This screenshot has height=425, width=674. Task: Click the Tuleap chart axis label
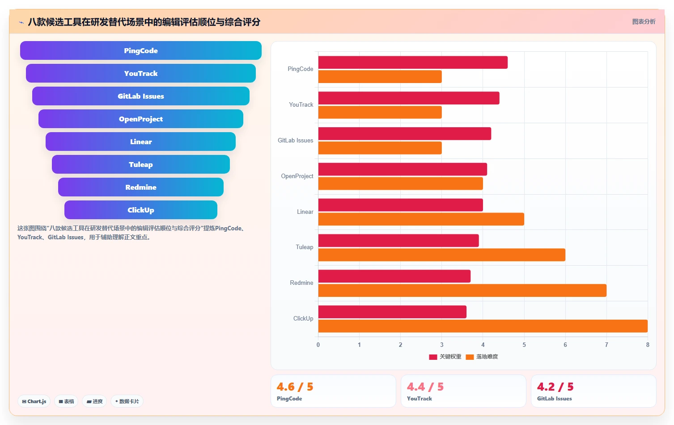[x=304, y=247]
